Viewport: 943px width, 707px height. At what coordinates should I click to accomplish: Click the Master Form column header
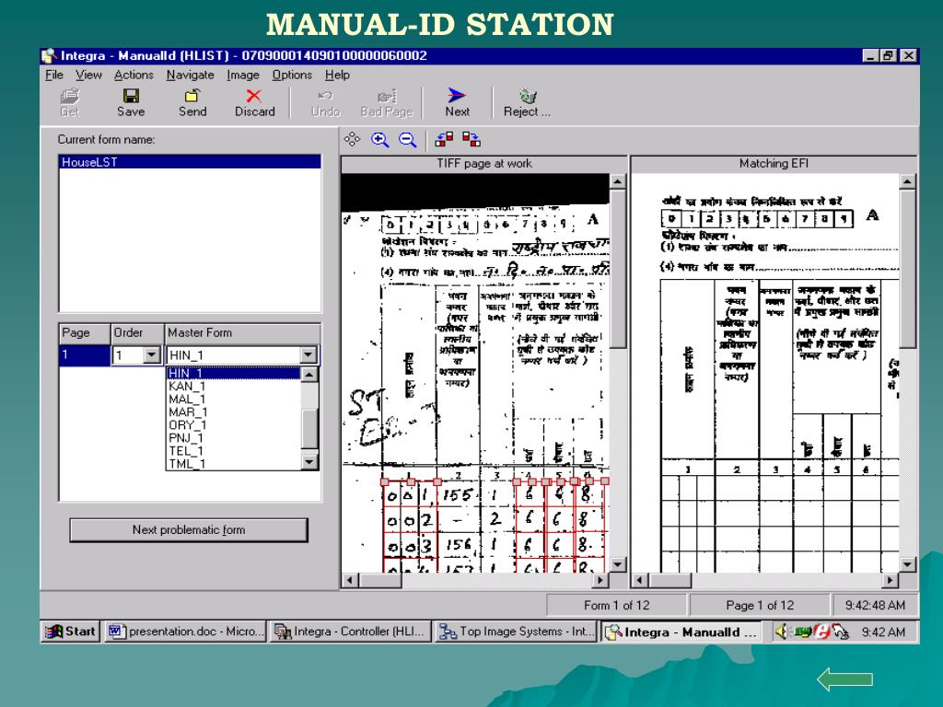click(242, 333)
